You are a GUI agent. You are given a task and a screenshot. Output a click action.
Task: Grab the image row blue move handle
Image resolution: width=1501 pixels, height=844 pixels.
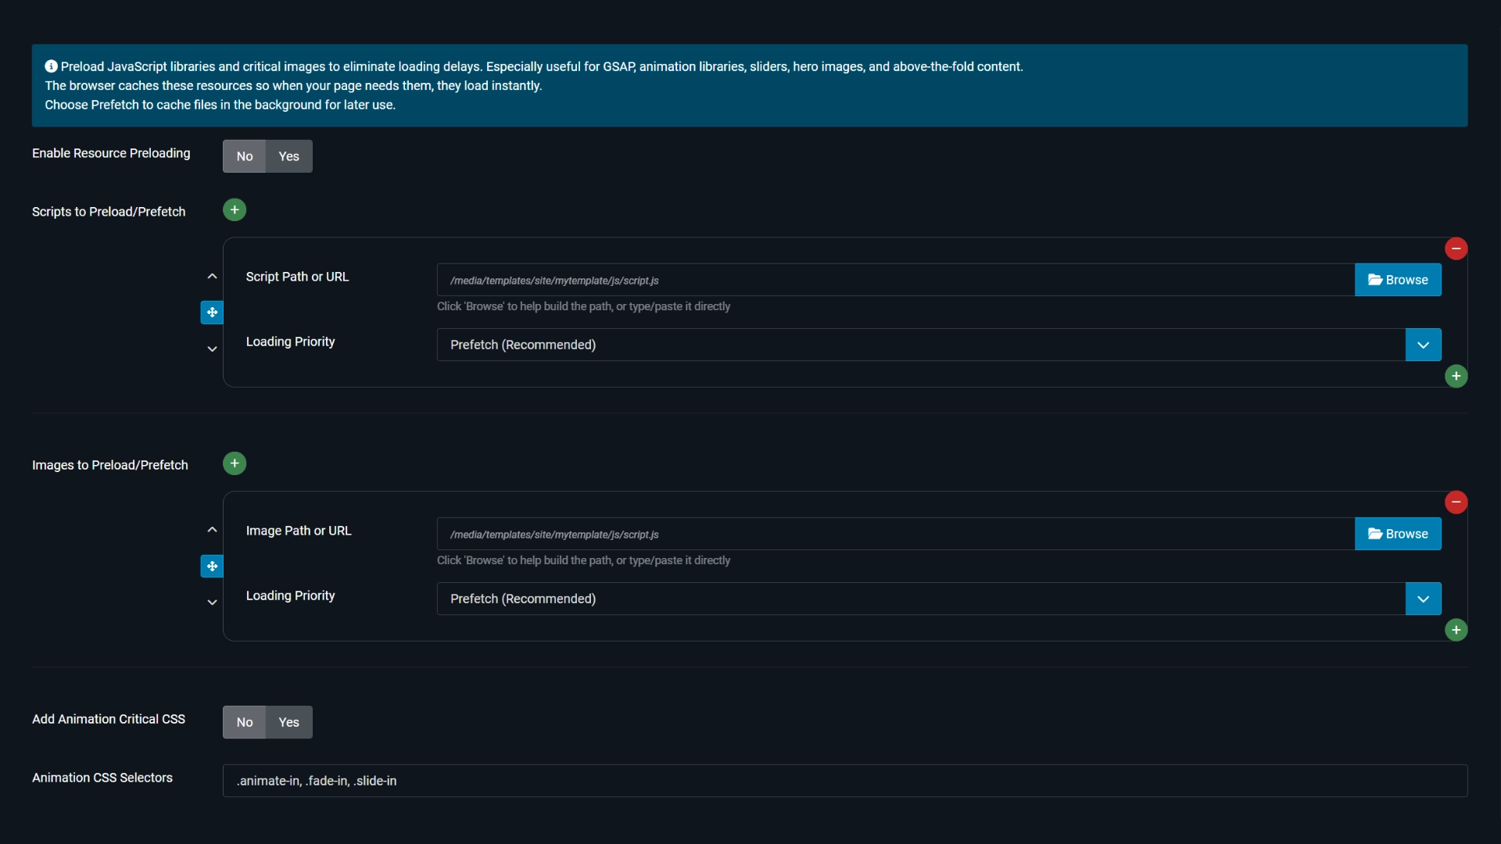(212, 566)
